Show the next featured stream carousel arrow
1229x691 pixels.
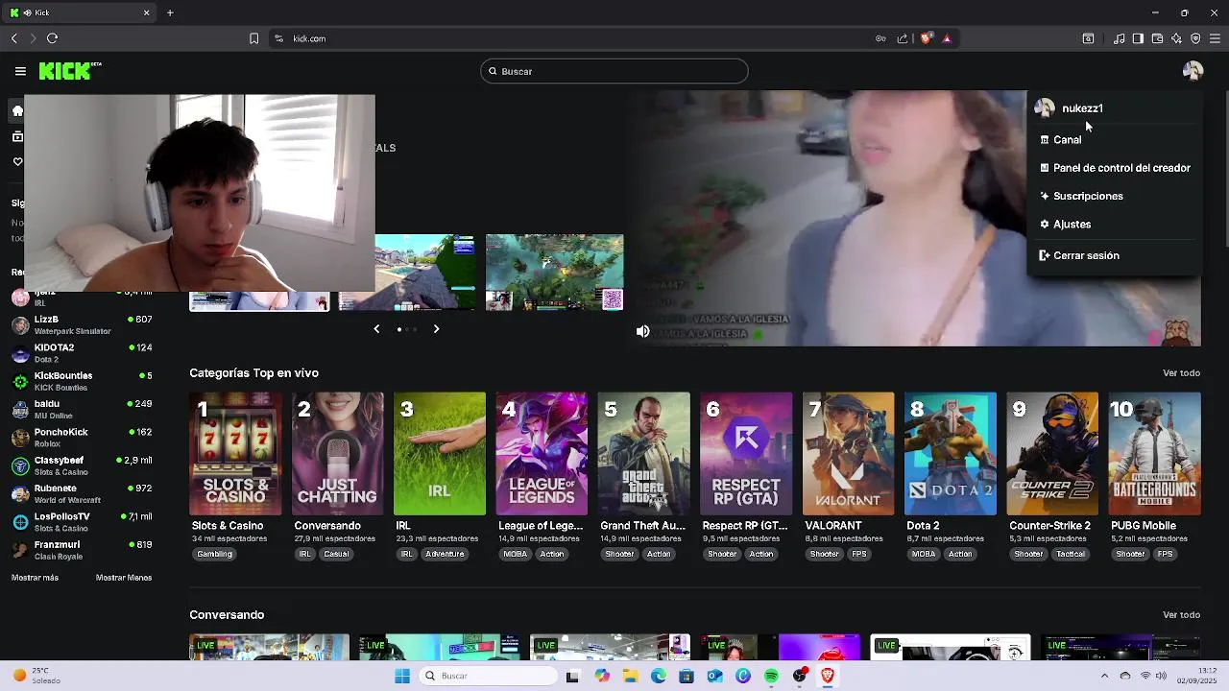tap(436, 329)
